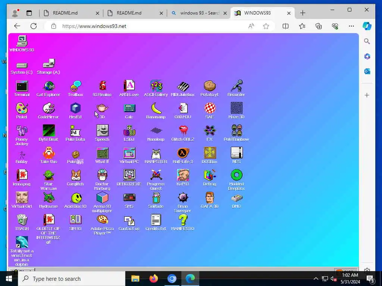Viewport: 382px width, 286px height.
Task: Open Outlook in Edge sidebar
Action: point(367,71)
